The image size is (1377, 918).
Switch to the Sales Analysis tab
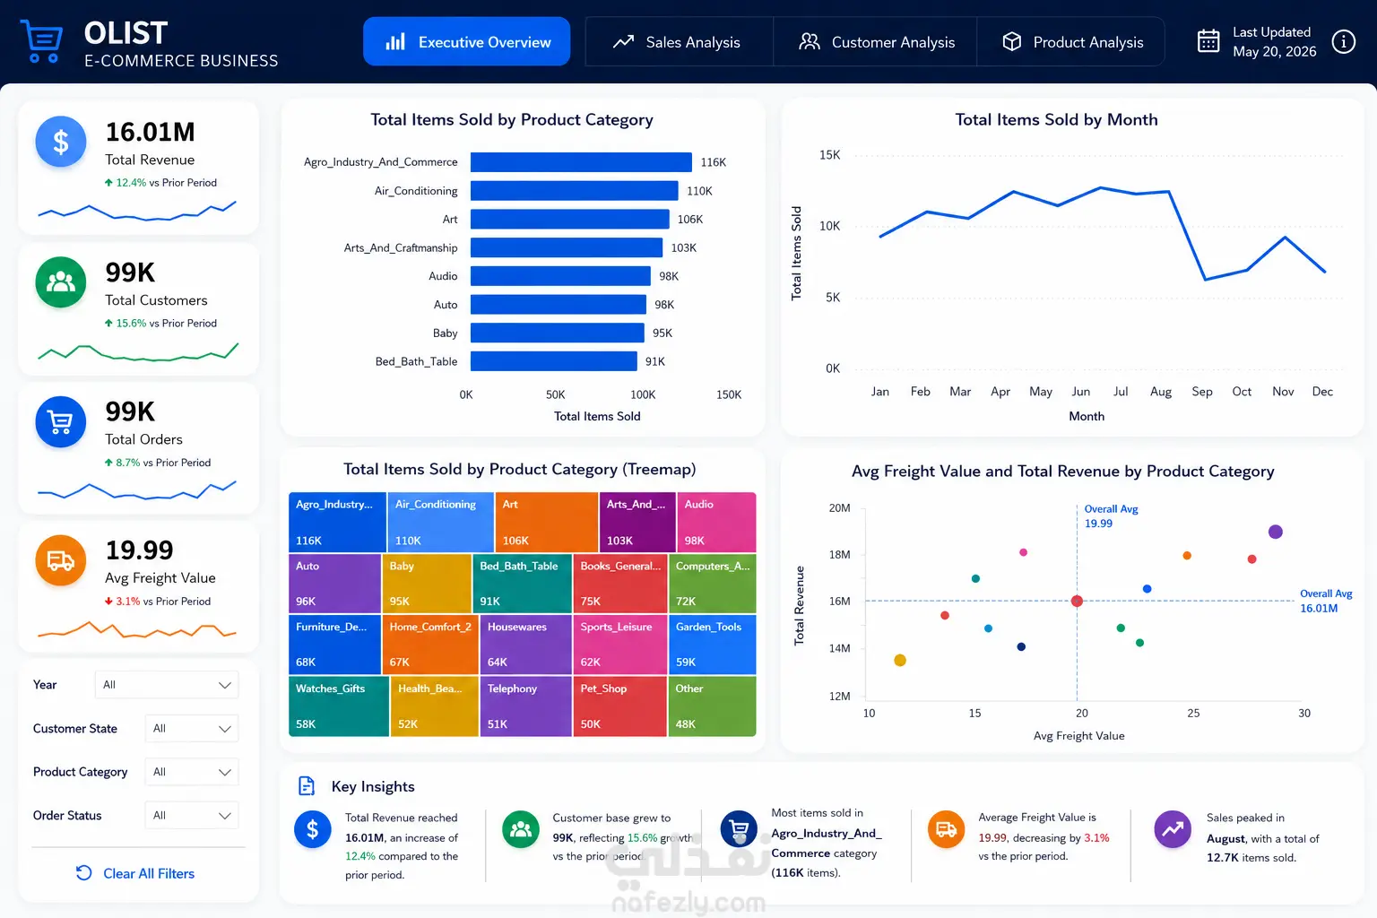679,42
